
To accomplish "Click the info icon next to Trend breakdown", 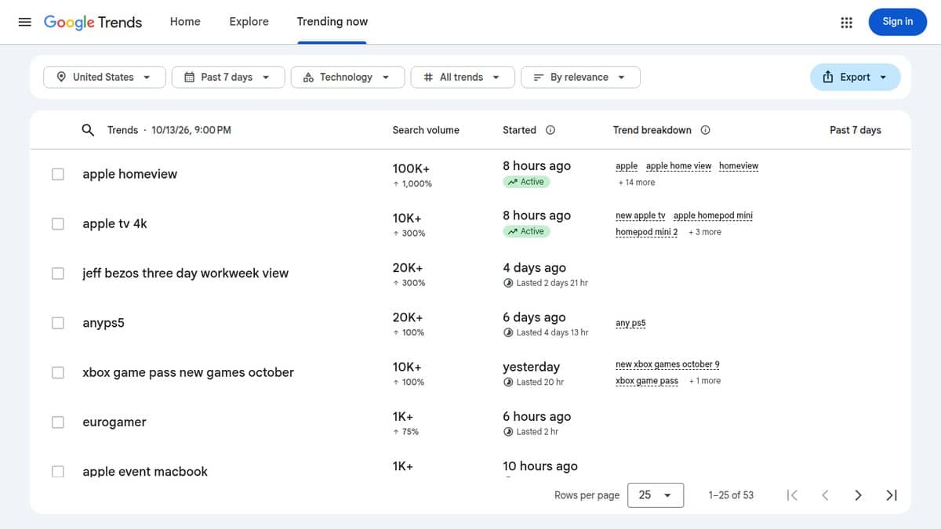I will [706, 130].
